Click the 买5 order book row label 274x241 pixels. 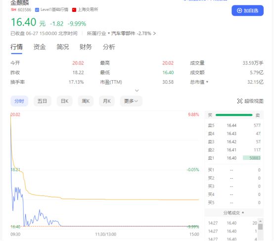click(x=211, y=202)
